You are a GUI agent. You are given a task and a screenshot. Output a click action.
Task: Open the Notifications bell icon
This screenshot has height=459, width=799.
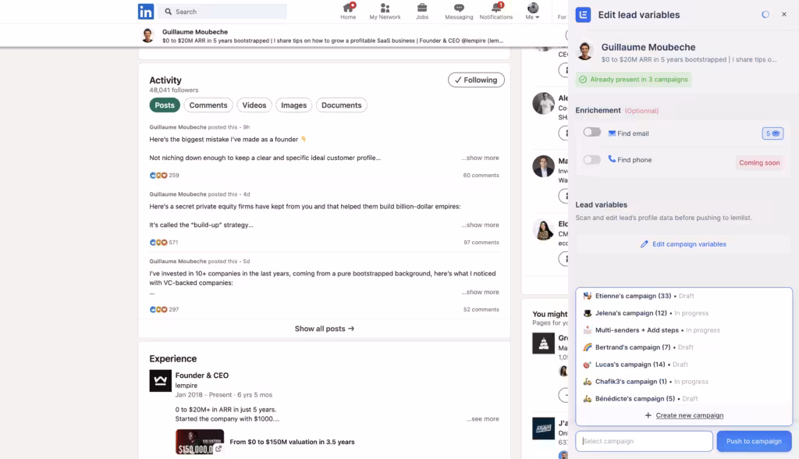coord(496,8)
